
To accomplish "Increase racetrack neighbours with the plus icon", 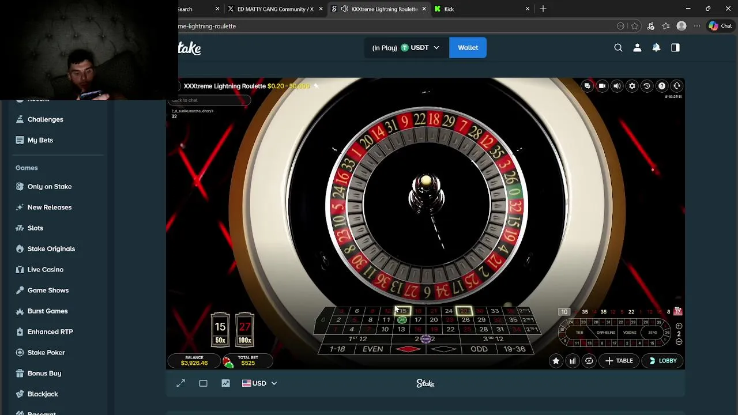I will [679, 326].
